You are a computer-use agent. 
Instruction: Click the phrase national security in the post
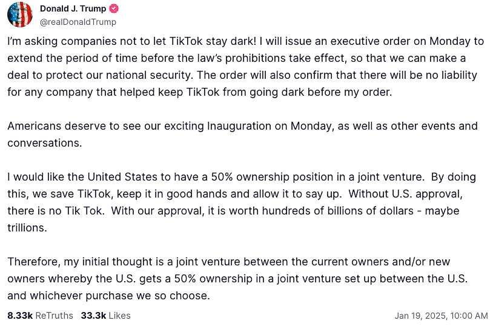pyautogui.click(x=148, y=75)
